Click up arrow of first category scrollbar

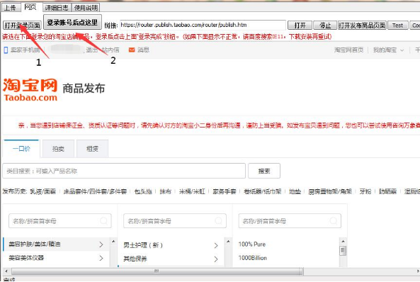click(113, 242)
